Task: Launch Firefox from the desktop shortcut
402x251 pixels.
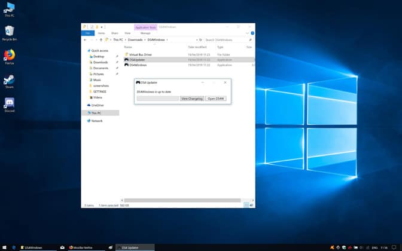Action: click(x=10, y=57)
